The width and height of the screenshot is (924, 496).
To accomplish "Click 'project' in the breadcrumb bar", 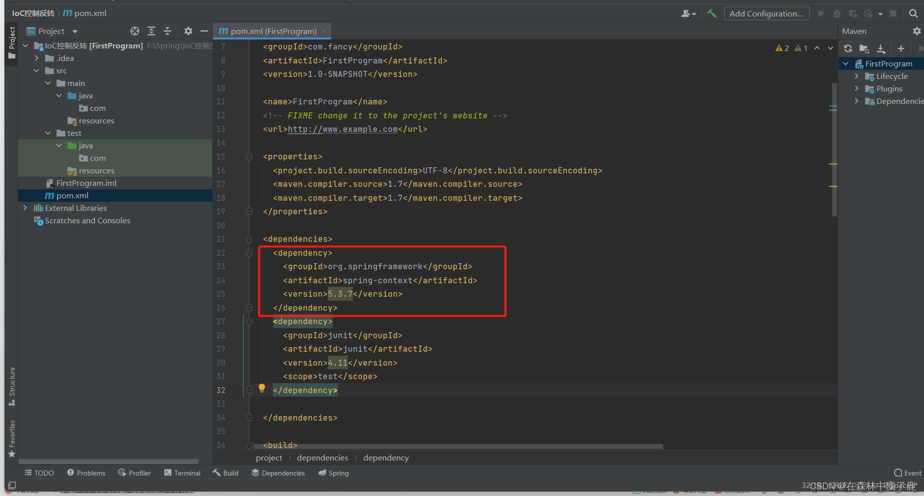I will coord(269,458).
